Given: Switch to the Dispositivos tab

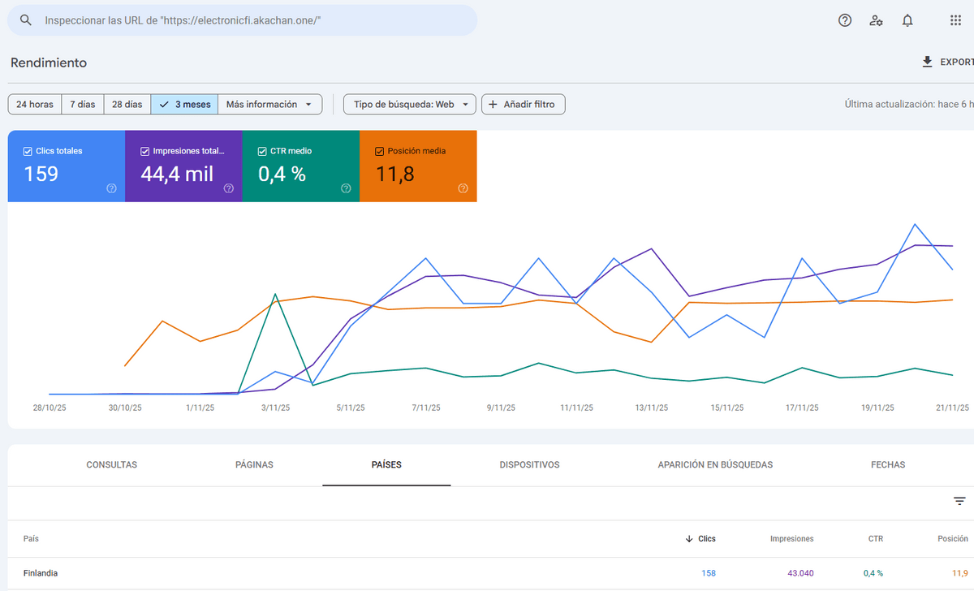Looking at the screenshot, I should tap(529, 465).
